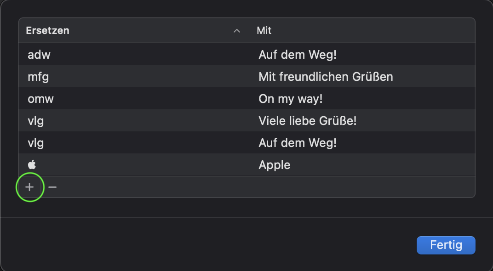
Task: Select the adw shortcut entry
Action: [x=39, y=55]
